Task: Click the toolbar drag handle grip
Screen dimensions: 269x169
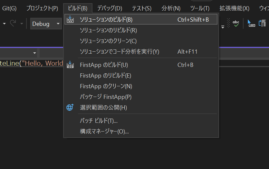Action: click(x=228, y=23)
